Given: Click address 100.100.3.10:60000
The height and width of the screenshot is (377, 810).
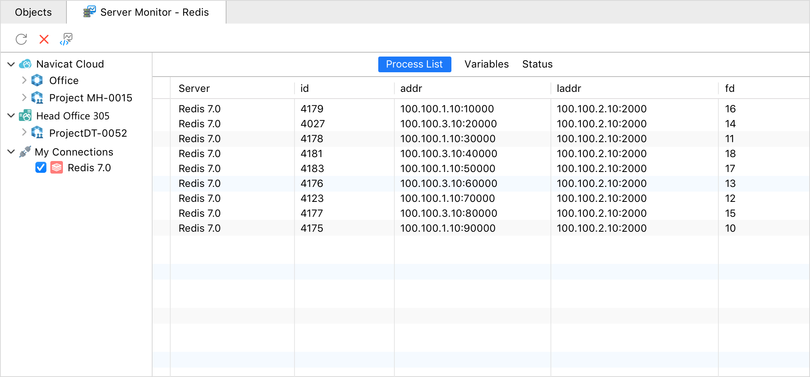Looking at the screenshot, I should coord(449,183).
